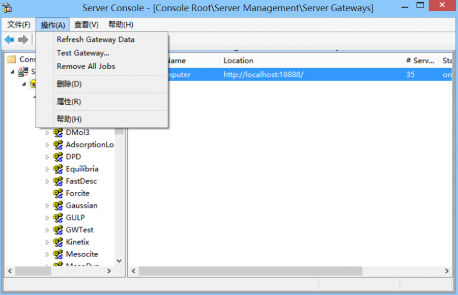
Task: Expand the GULP tree node
Action: (47, 218)
